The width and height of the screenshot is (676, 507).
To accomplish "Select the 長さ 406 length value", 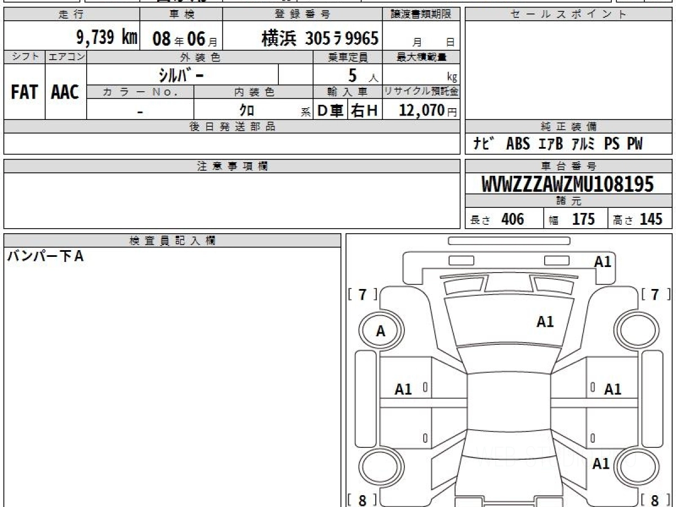I will (x=497, y=219).
